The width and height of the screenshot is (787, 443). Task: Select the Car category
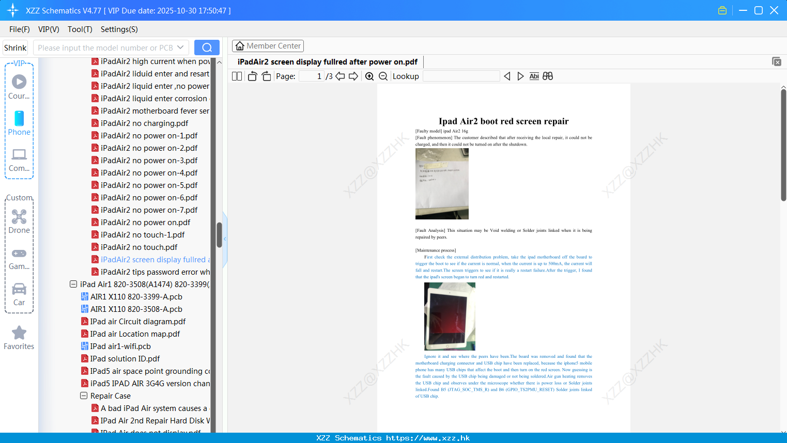click(19, 294)
